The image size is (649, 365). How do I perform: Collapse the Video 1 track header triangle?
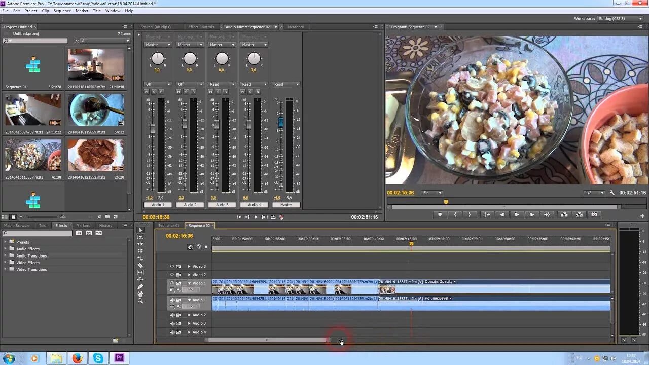coord(189,282)
